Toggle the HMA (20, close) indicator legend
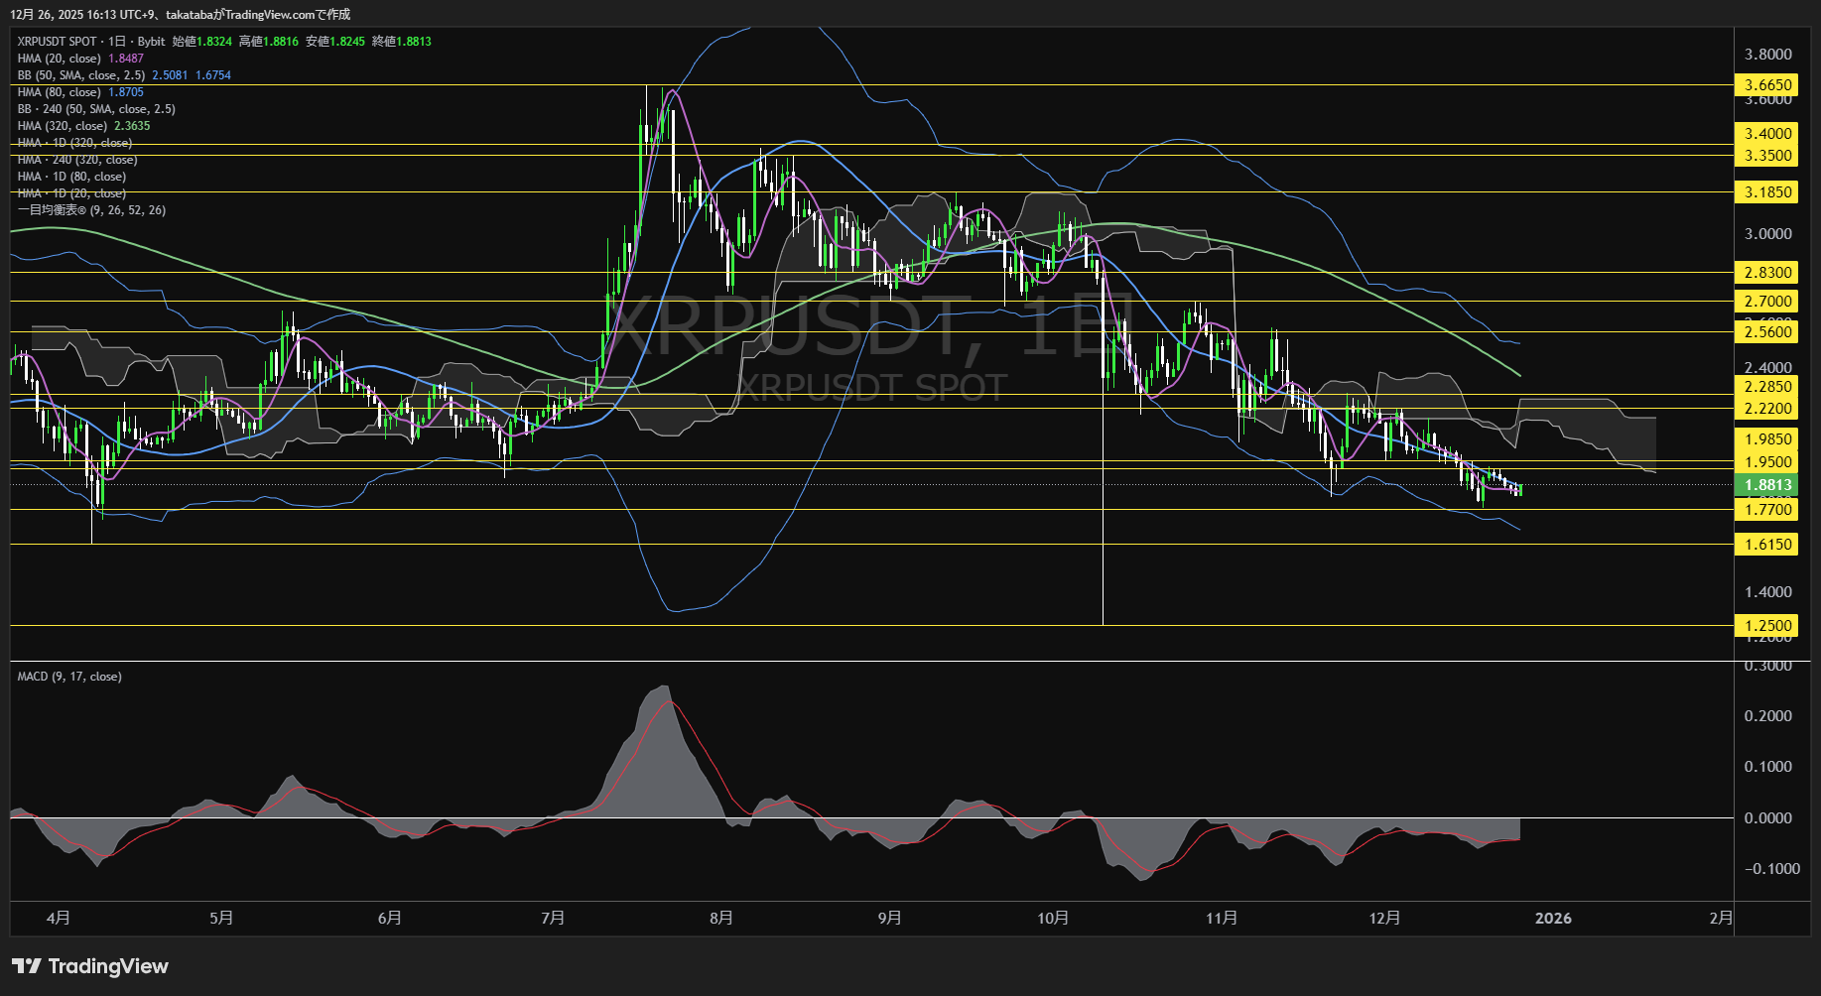Screen dimensions: 1821x996 tap(60, 59)
